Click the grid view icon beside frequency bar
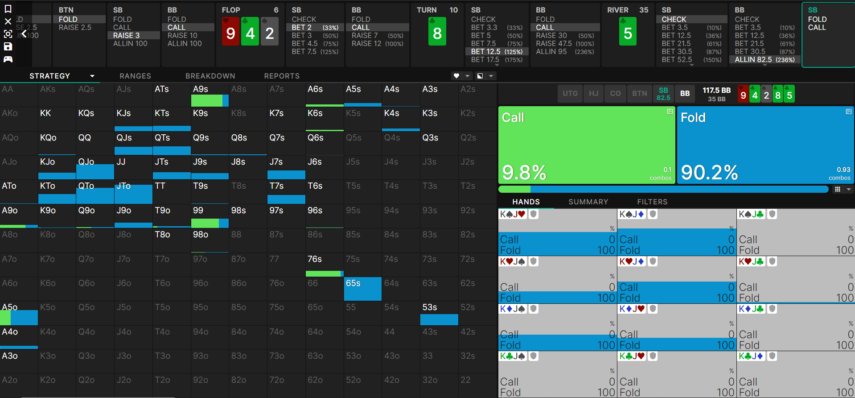Image resolution: width=855 pixels, height=398 pixels. pos(838,189)
